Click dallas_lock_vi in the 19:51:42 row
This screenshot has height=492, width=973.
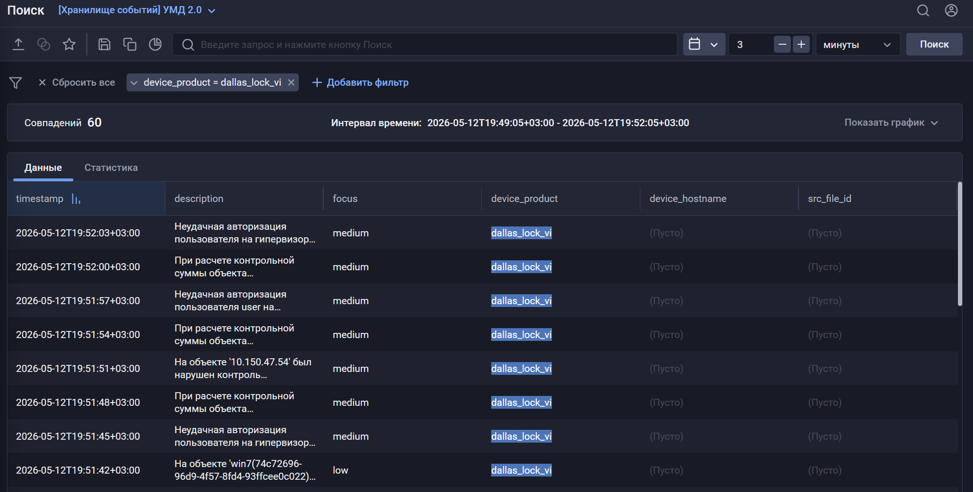(521, 470)
